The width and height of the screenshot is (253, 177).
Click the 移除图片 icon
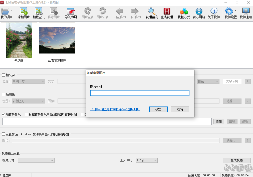[54, 13]
